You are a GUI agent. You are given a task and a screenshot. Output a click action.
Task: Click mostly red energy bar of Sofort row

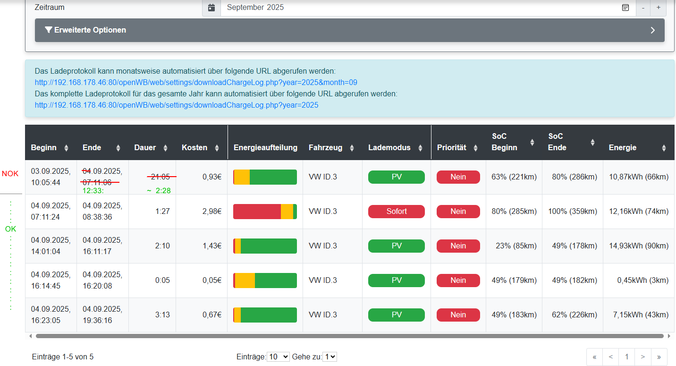point(265,212)
